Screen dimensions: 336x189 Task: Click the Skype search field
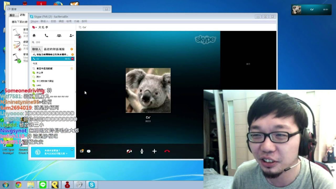[53, 42]
